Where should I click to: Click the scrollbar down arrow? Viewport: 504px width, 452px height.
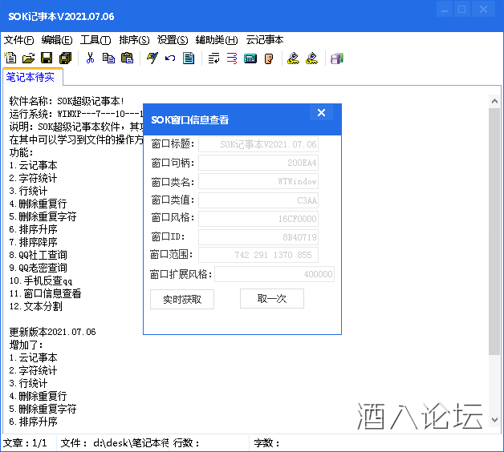pyautogui.click(x=494, y=420)
